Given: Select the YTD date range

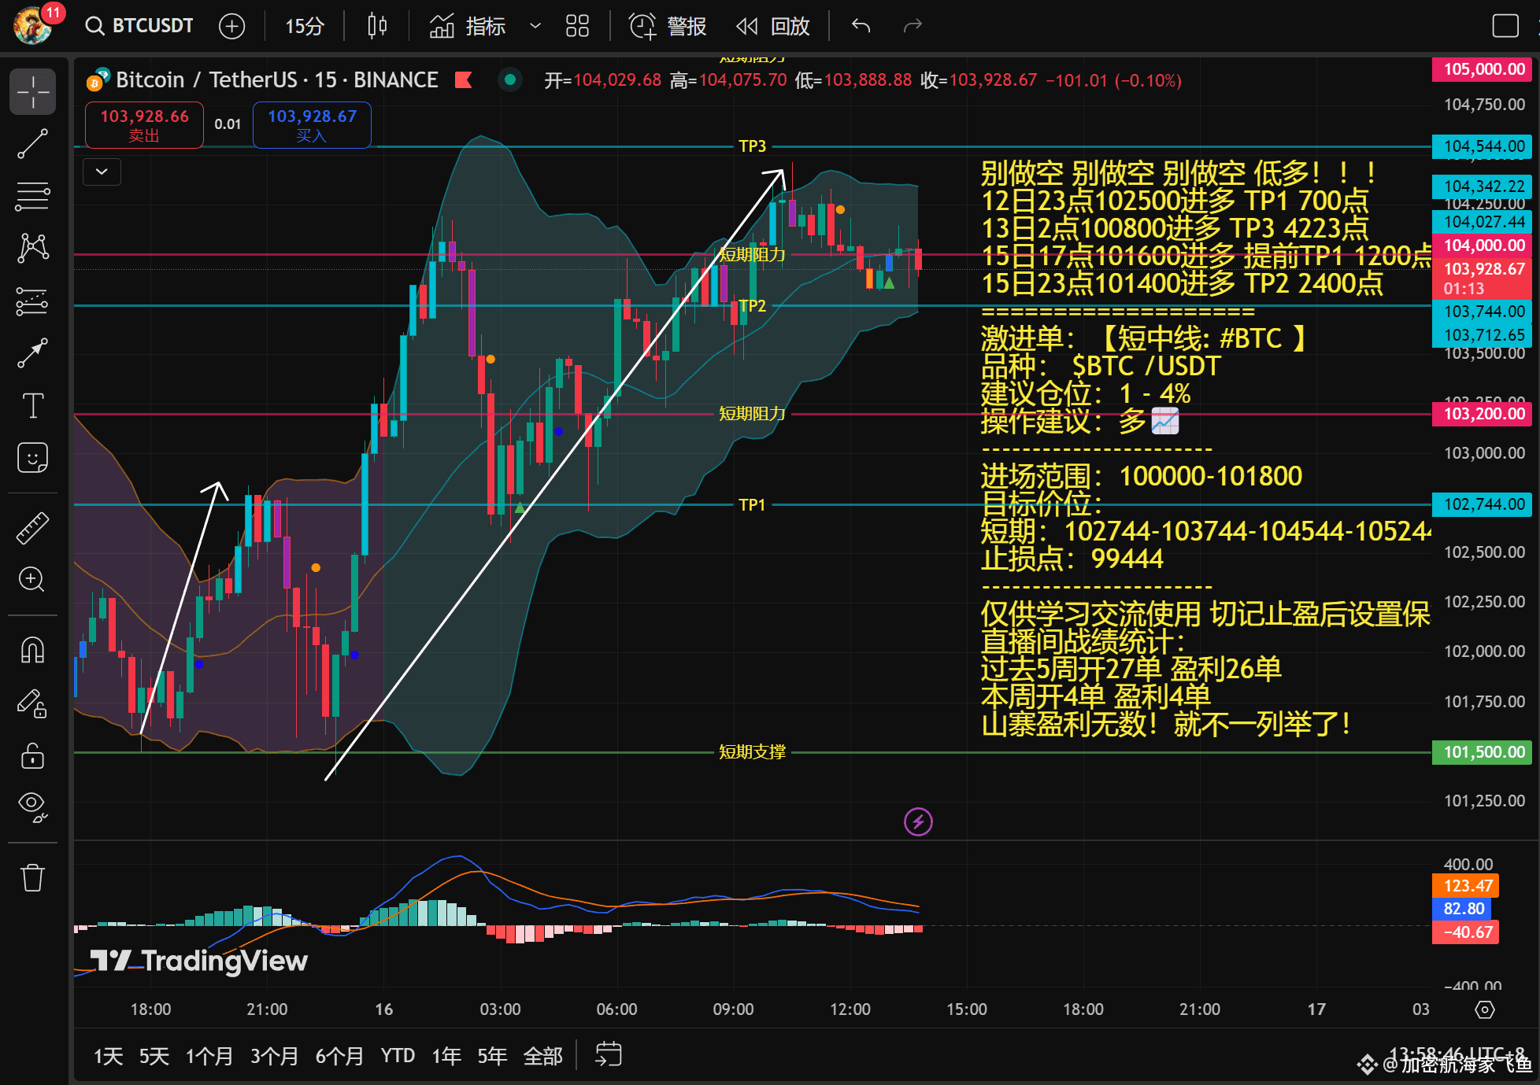Looking at the screenshot, I should pos(398,1056).
